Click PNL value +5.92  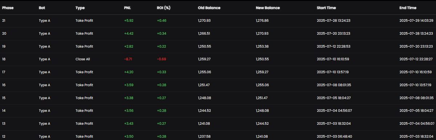tap(129, 21)
